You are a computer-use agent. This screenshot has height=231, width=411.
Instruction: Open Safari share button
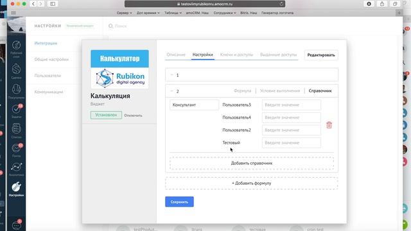click(382, 4)
